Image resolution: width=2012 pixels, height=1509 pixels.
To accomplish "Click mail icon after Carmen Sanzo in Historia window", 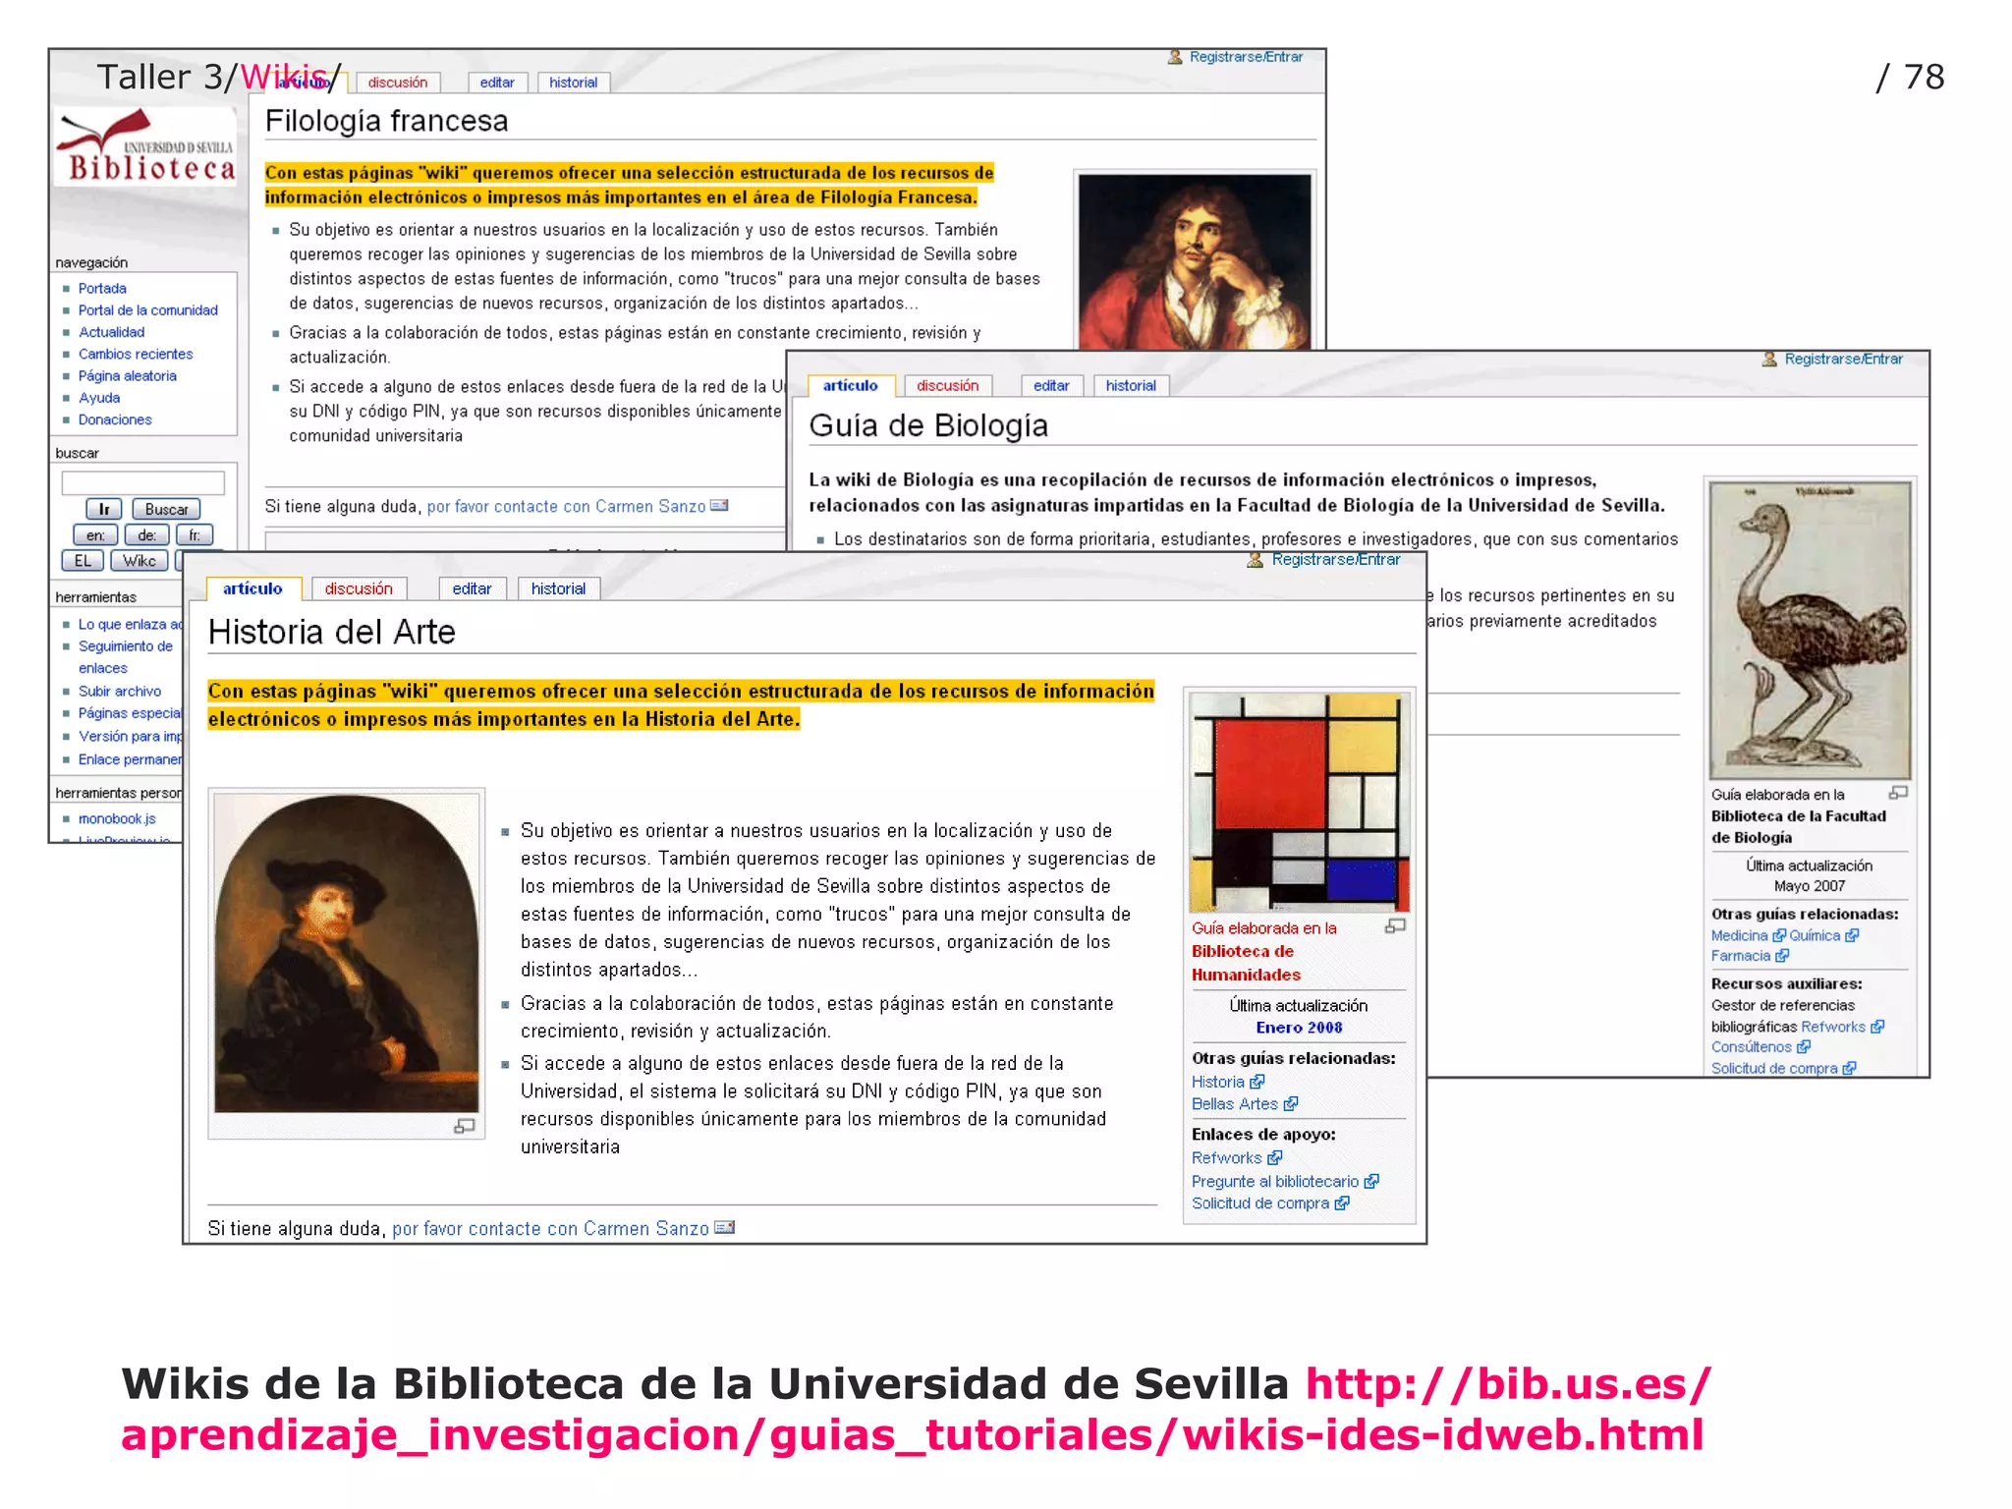I will 724,1227.
